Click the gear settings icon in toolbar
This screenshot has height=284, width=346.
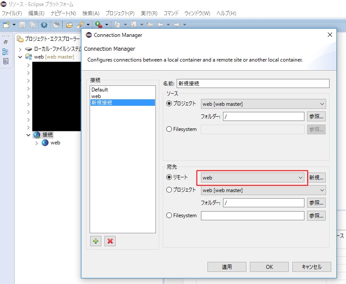pyautogui.click(x=44, y=25)
